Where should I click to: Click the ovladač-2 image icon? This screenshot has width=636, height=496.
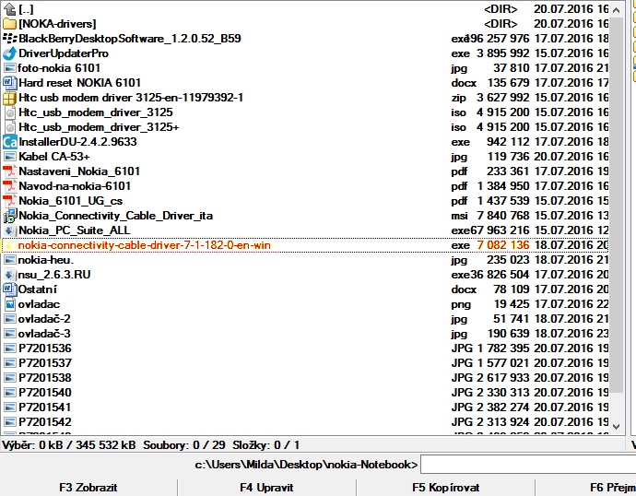click(9, 319)
